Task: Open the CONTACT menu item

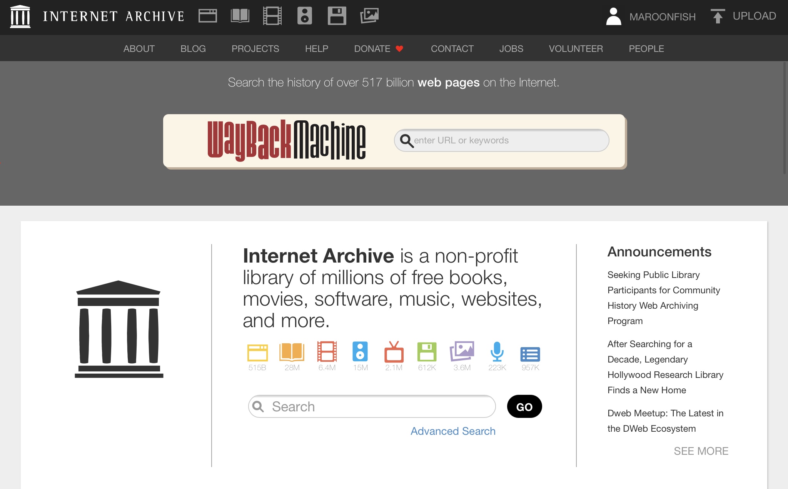Action: (x=452, y=49)
